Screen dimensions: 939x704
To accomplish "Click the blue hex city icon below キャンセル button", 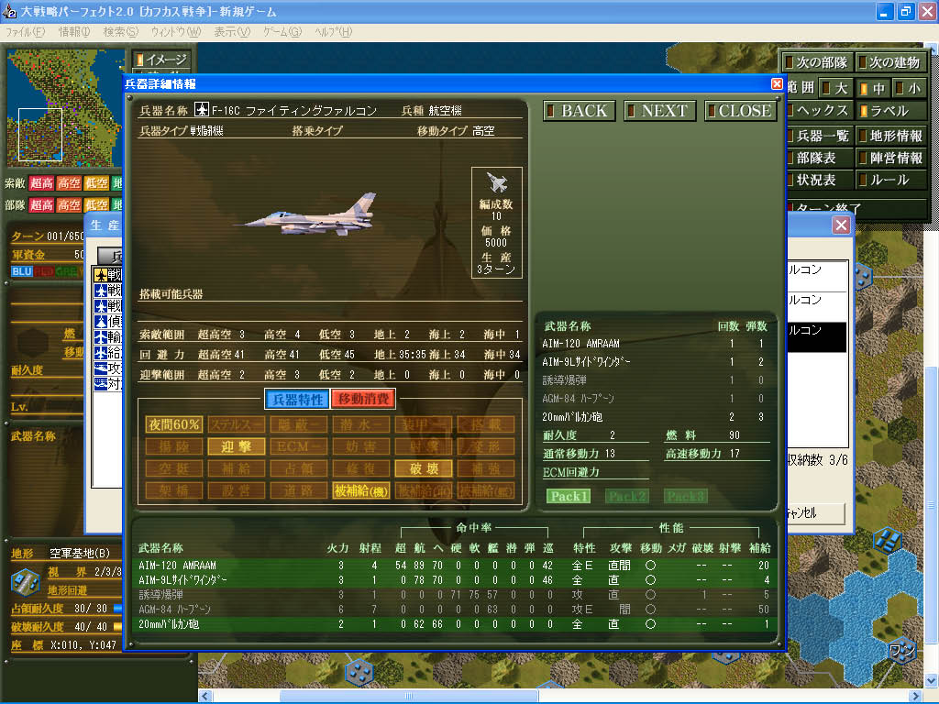I will [x=887, y=540].
